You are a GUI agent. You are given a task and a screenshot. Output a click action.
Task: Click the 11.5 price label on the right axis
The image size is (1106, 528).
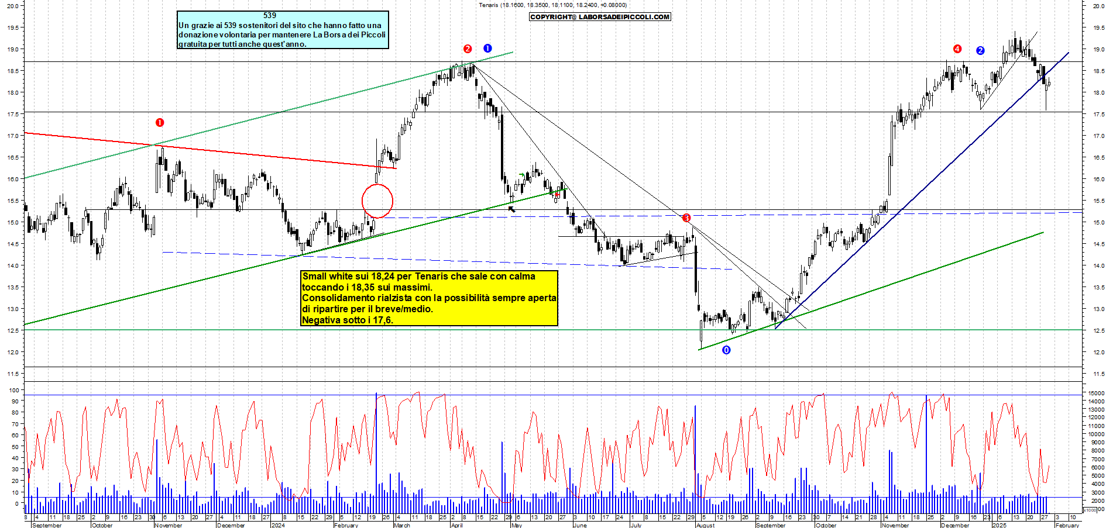click(x=1098, y=374)
